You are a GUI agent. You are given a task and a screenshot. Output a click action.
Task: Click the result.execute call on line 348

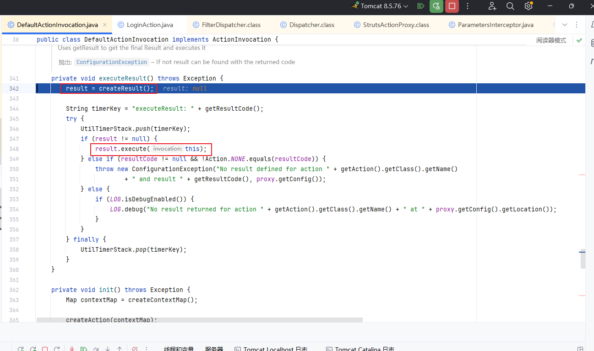tap(121, 149)
